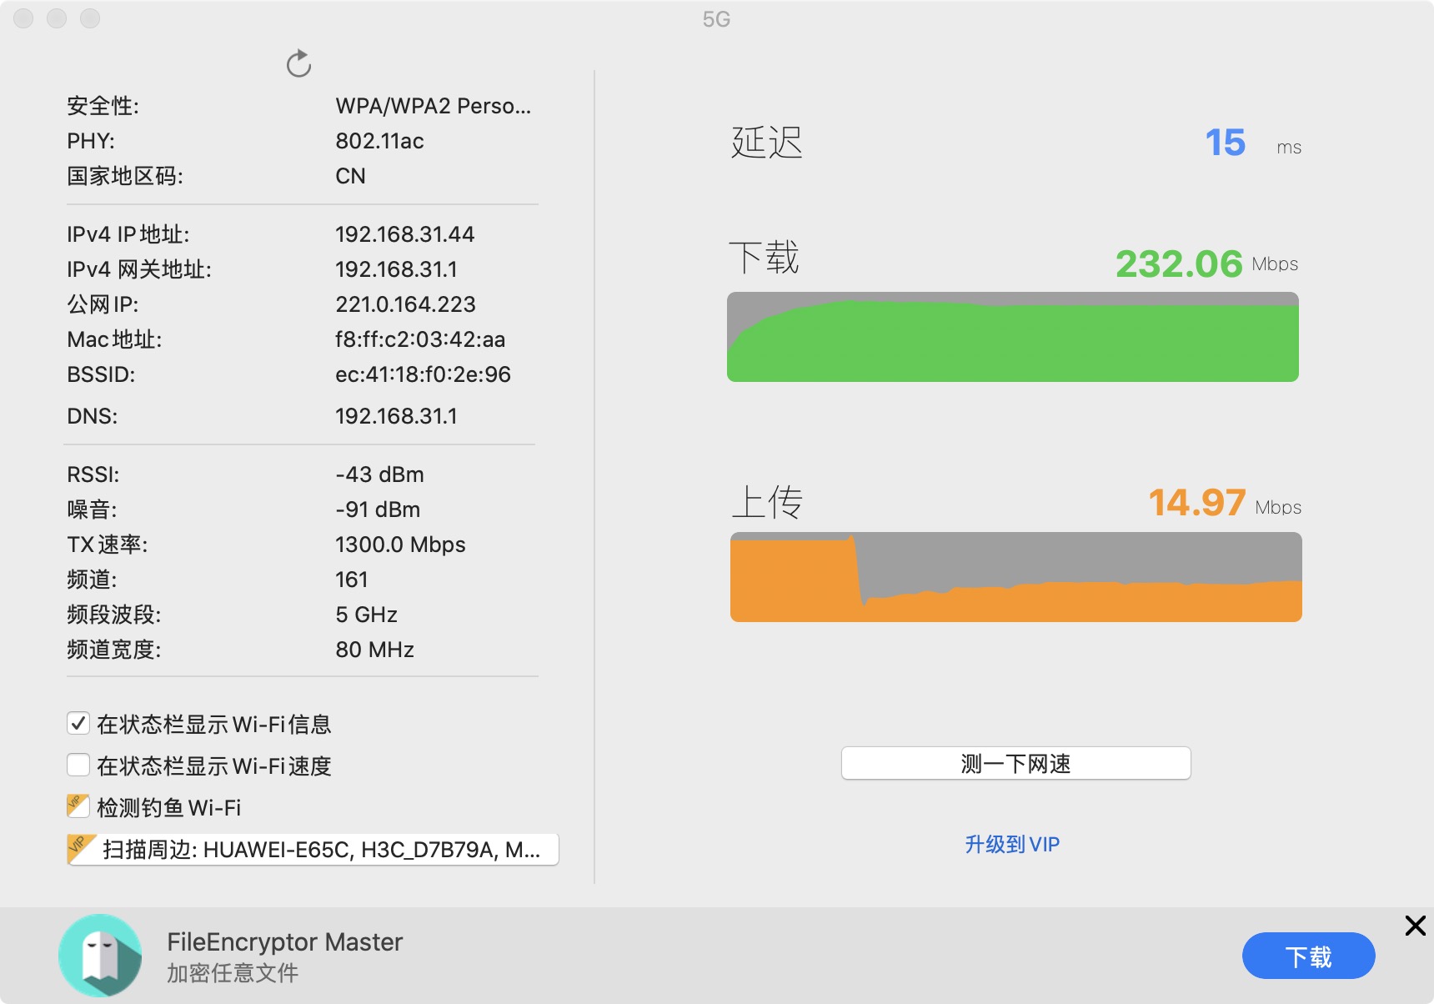Image resolution: width=1434 pixels, height=1004 pixels.
Task: Select the public IP 221.0.164.223 value
Action: pos(405,304)
